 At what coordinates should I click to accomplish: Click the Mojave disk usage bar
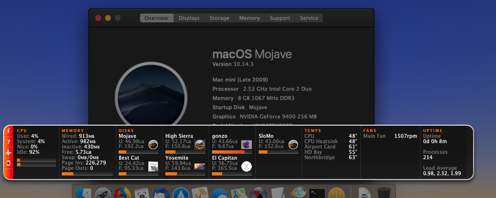[139, 152]
